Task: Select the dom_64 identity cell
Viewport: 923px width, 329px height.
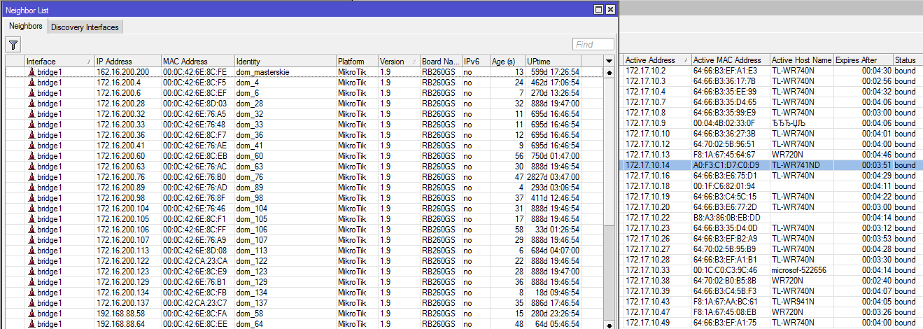Action: pos(249,323)
